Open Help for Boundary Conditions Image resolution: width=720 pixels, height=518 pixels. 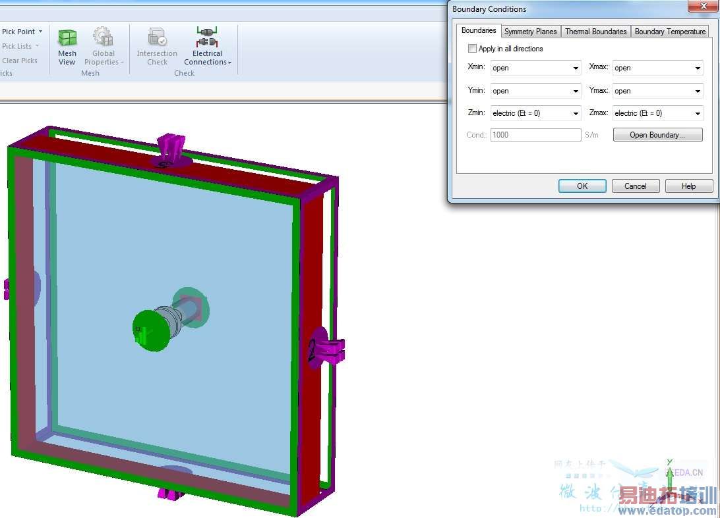point(689,186)
